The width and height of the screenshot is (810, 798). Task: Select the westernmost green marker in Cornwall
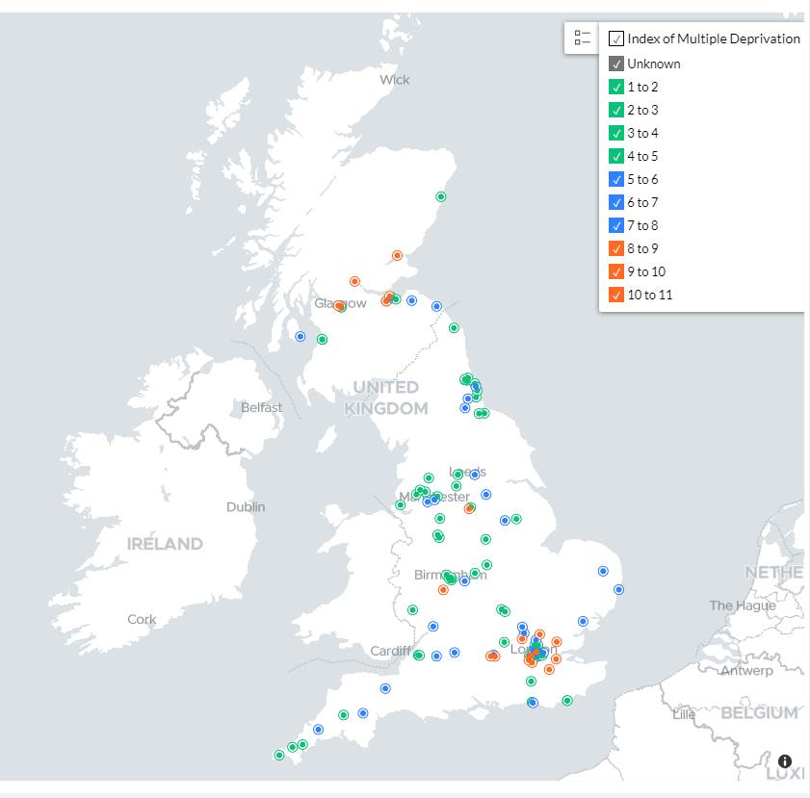279,756
